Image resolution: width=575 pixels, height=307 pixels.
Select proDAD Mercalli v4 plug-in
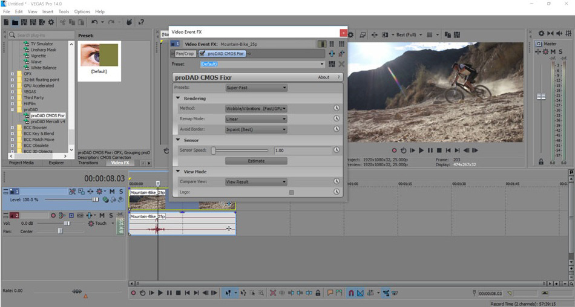click(x=47, y=121)
